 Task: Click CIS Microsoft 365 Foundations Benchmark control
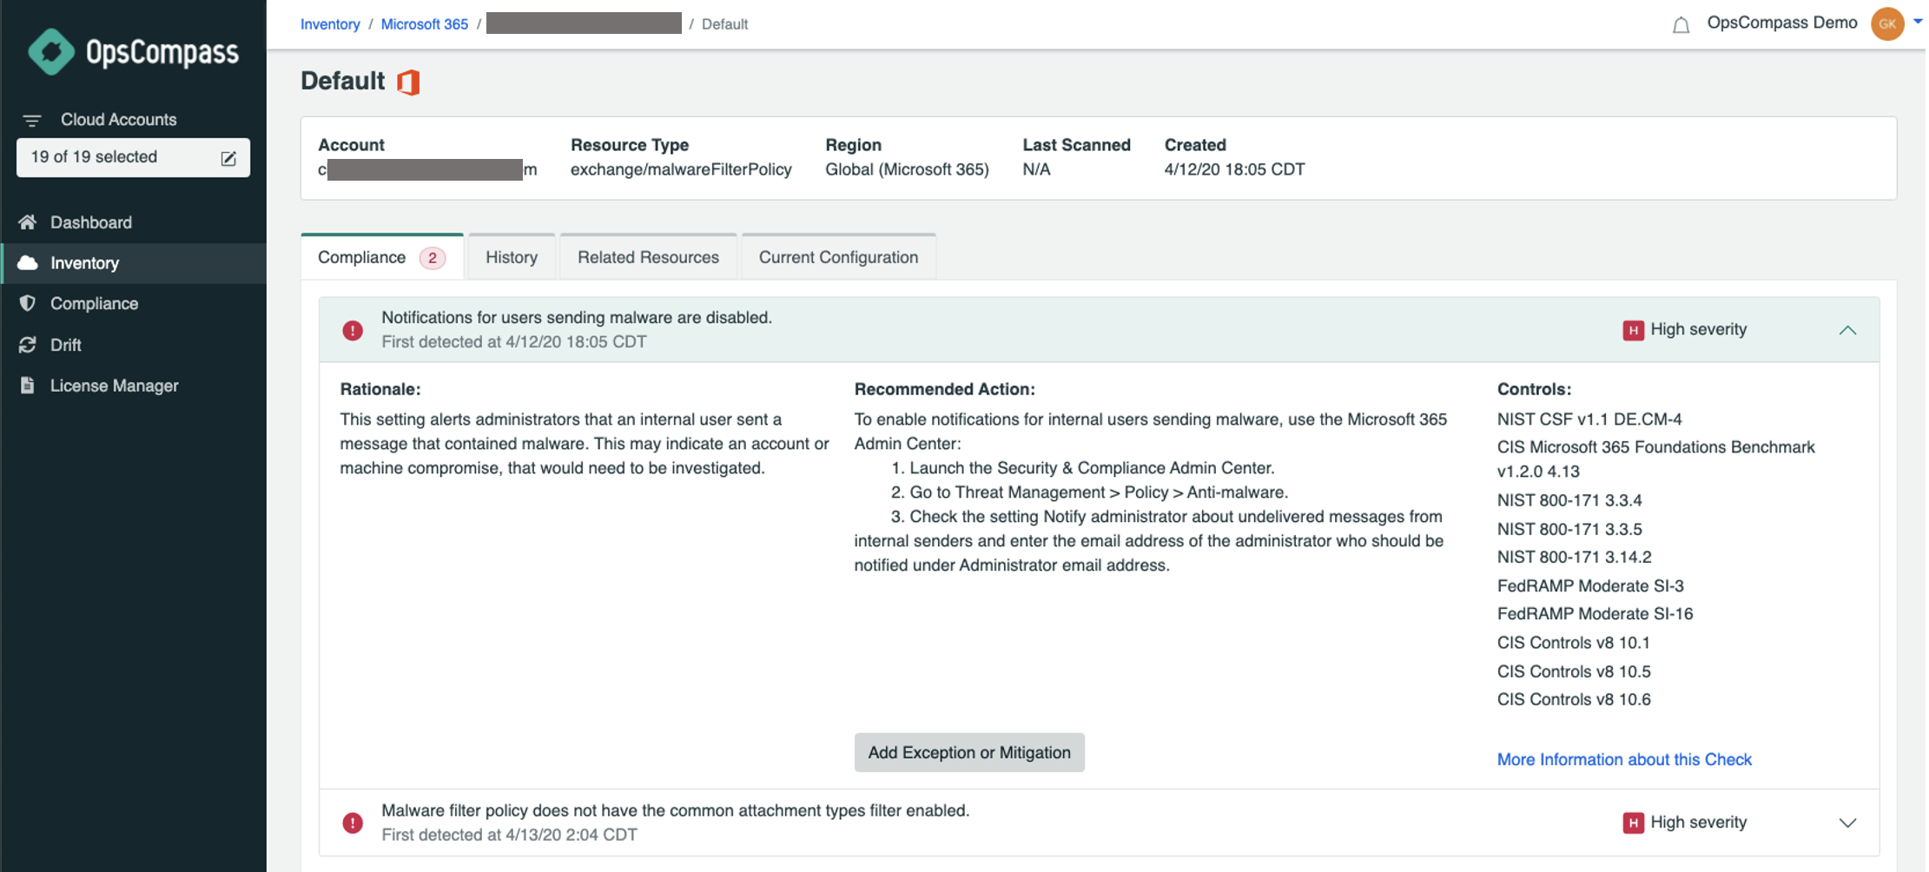(1655, 459)
